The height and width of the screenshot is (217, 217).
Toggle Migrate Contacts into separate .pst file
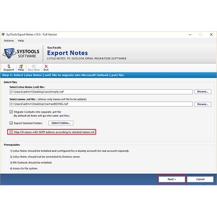11,112
